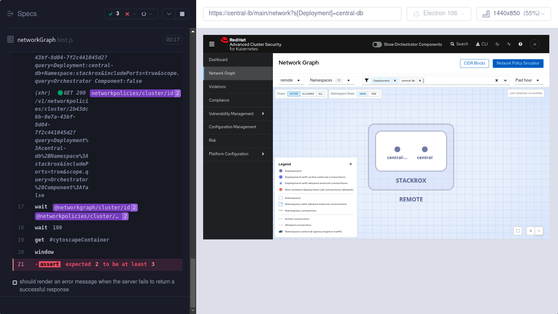Click the networkGraph.test.js spec file icon
The height and width of the screenshot is (314, 558).
click(x=10, y=40)
